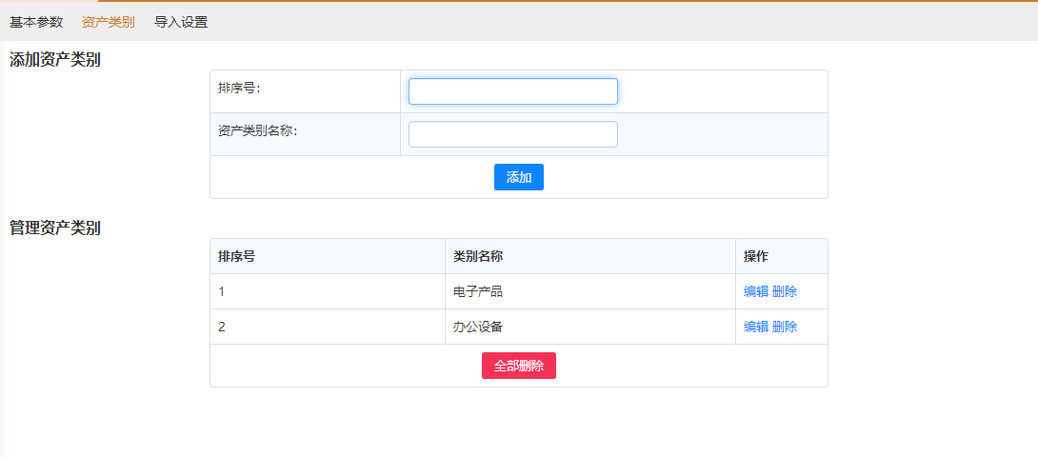Viewport: 1038px width, 457px height.
Task: Select the 电子产品 name cell
Action: coord(478,291)
